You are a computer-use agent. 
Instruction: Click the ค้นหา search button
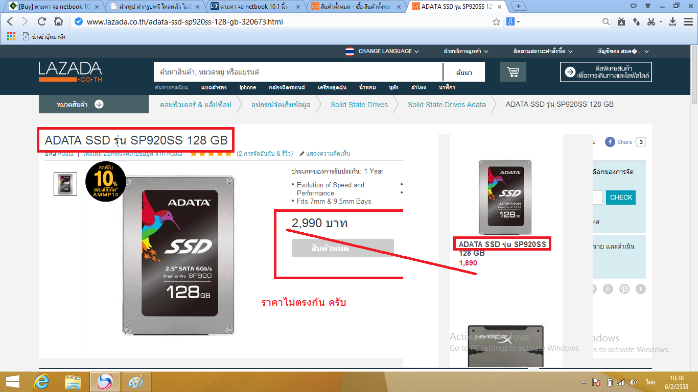[x=464, y=72]
